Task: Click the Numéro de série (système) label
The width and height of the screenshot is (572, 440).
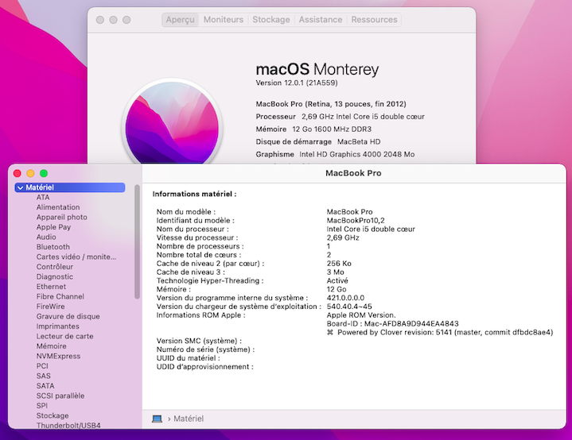Action: [x=205, y=349]
